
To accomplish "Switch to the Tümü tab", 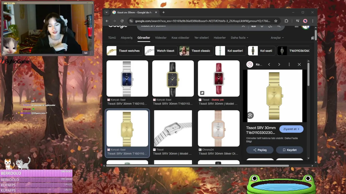I will 112,38.
